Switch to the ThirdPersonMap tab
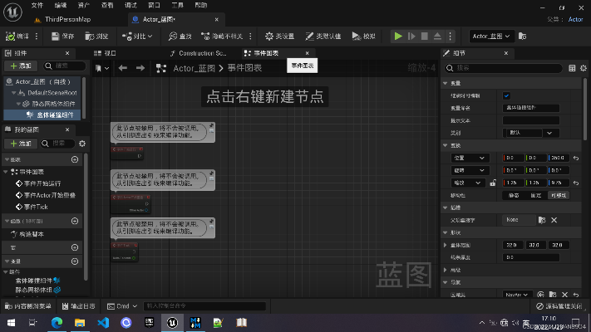Screen dimensions: 591x332 pos(62,19)
